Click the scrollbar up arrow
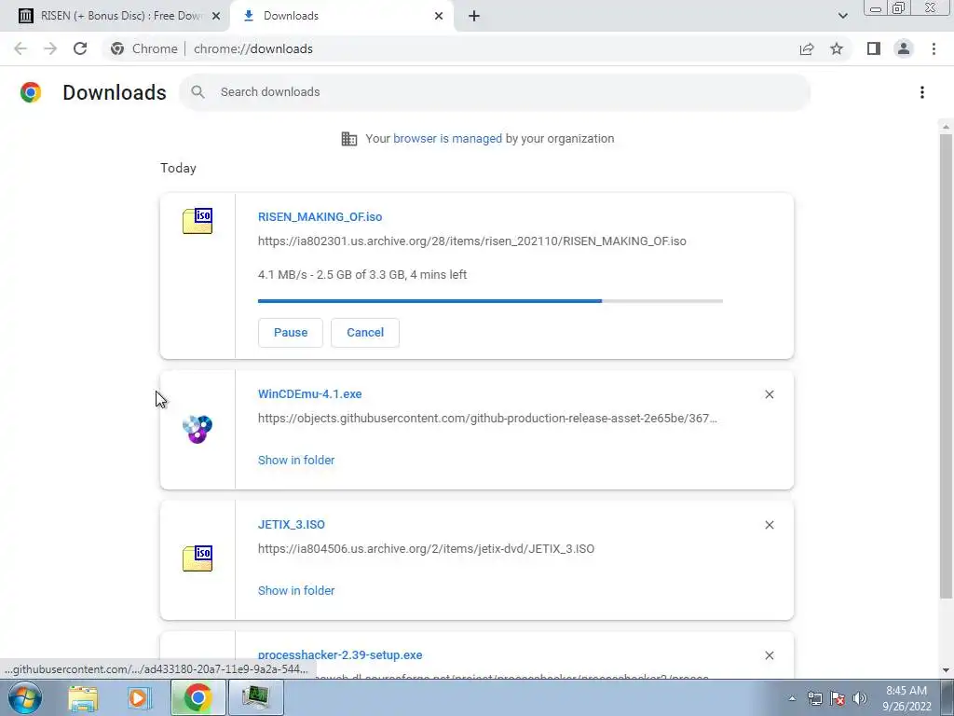954x716 pixels. point(946,127)
